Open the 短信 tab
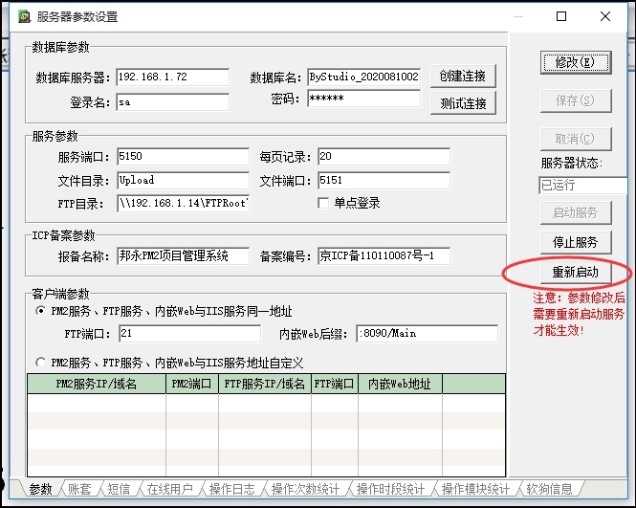The image size is (636, 508). coord(119,489)
